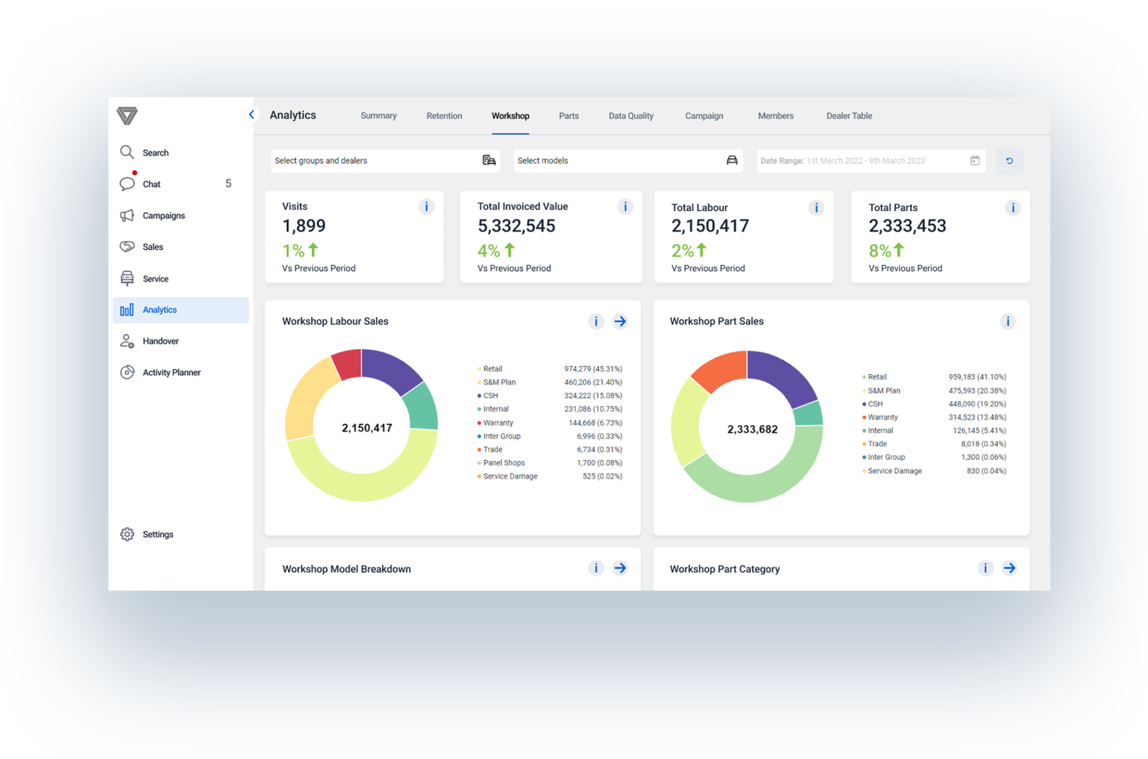Open the Service section in sidebar
1148x759 pixels.
pyautogui.click(x=155, y=278)
